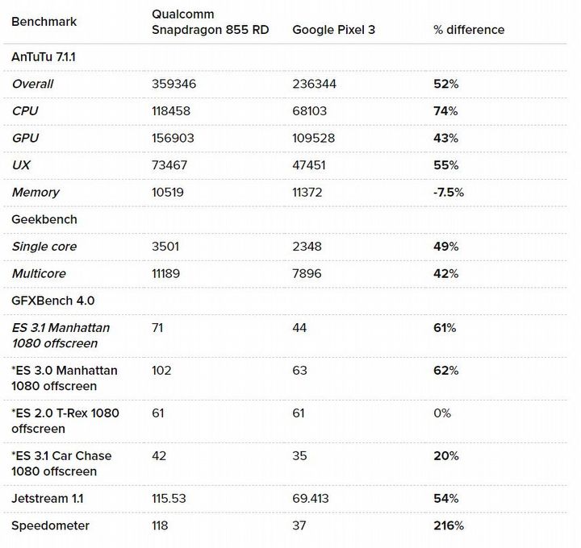The image size is (581, 548).
Task: Click the % difference column header
Action: click(468, 30)
